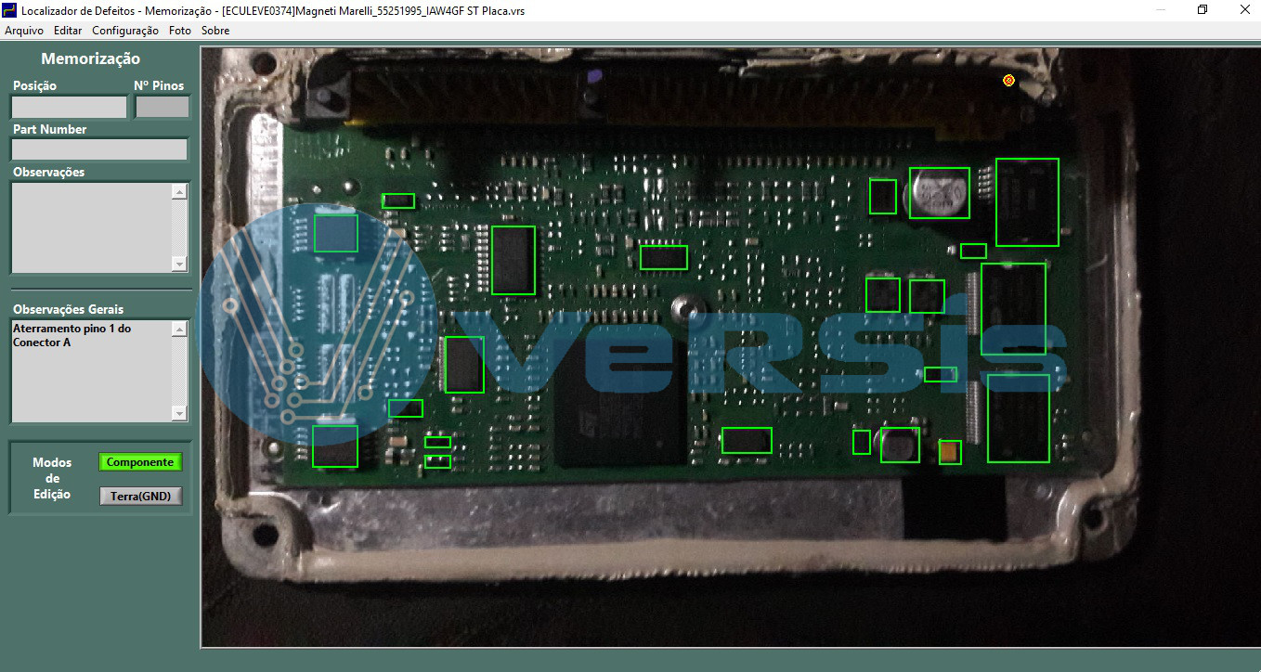Open the Configuração menu
Viewport: 1261px width, 672px height.
click(125, 31)
